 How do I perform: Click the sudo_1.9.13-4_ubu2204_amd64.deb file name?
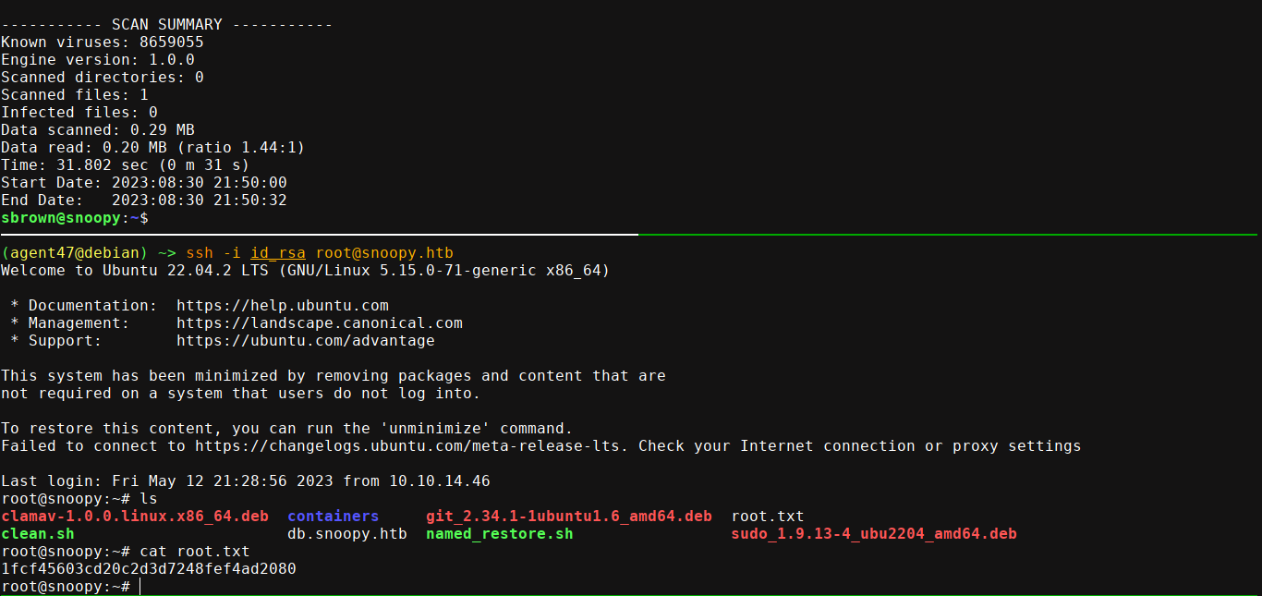[873, 534]
